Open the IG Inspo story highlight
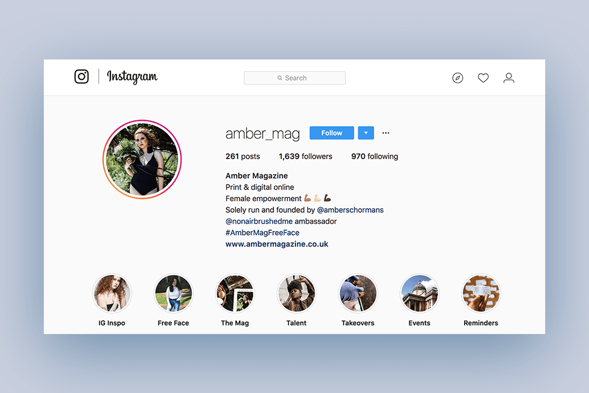The width and height of the screenshot is (589, 393). click(112, 293)
